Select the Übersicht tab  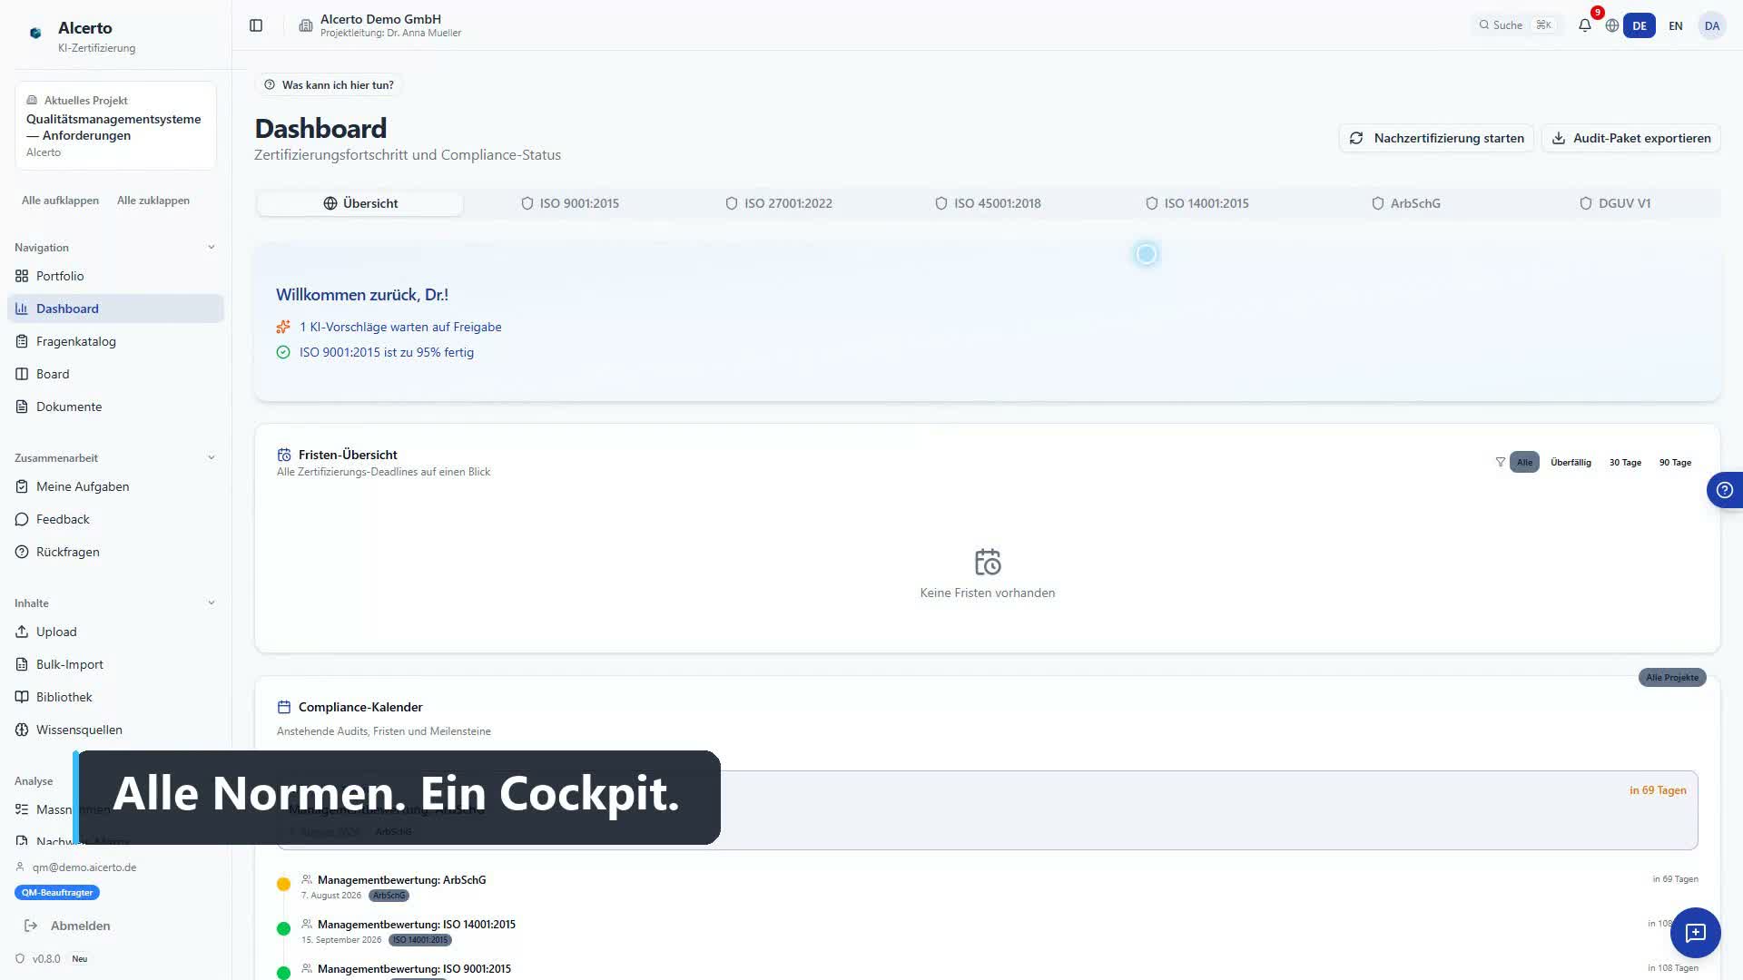tap(360, 203)
